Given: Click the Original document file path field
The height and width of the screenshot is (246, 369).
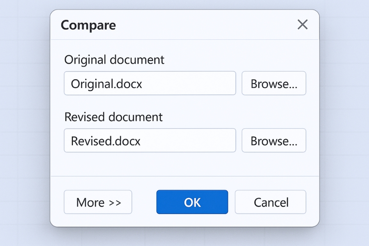Looking at the screenshot, I should 150,84.
